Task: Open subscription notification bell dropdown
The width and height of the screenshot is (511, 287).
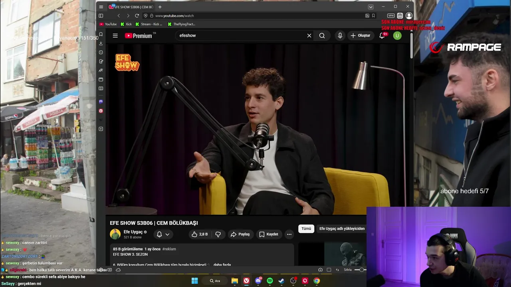Action: coord(163,234)
